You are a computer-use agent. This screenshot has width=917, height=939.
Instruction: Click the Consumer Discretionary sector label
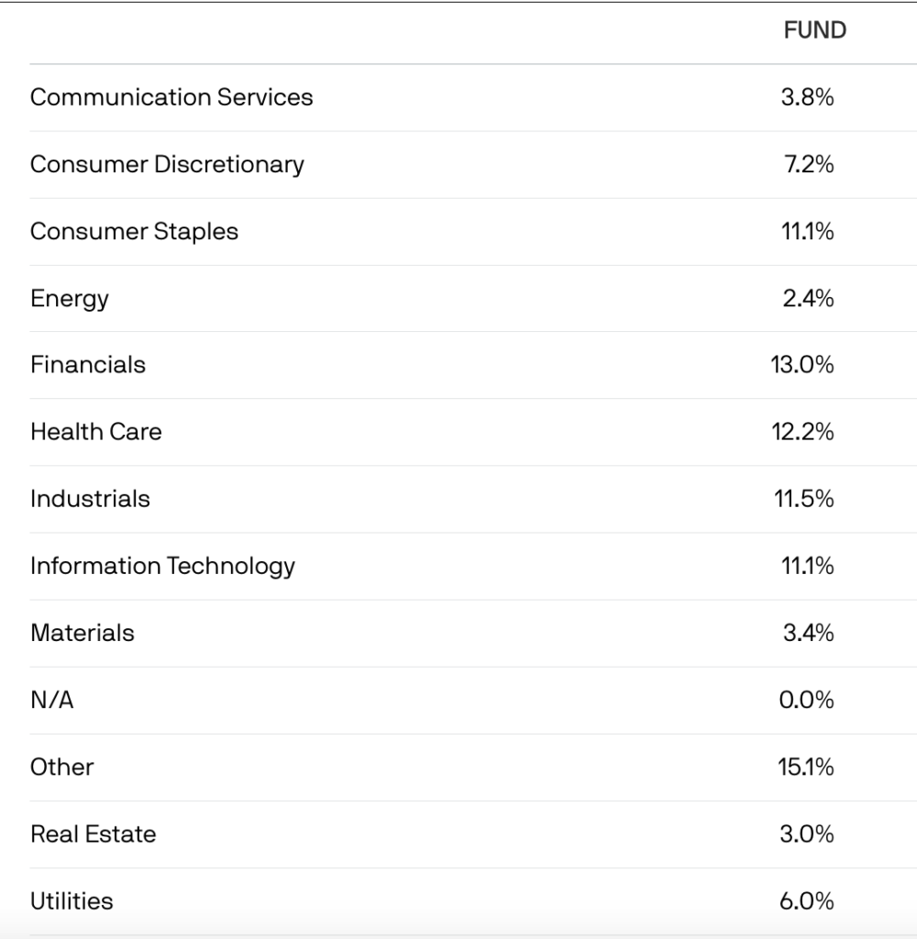click(x=167, y=164)
